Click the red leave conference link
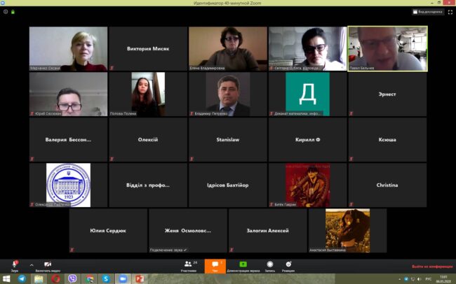Screen dimensions: 456x284 pyautogui.click(x=431, y=267)
